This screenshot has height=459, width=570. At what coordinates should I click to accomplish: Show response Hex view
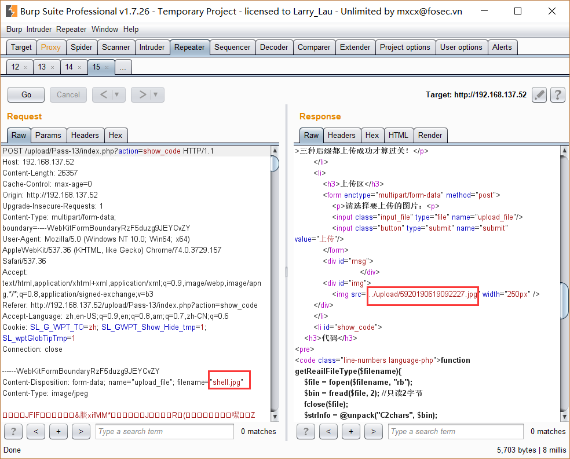click(372, 135)
